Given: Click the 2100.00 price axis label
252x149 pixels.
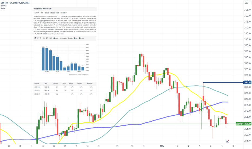Looking at the screenshot, I should click(247, 40).
